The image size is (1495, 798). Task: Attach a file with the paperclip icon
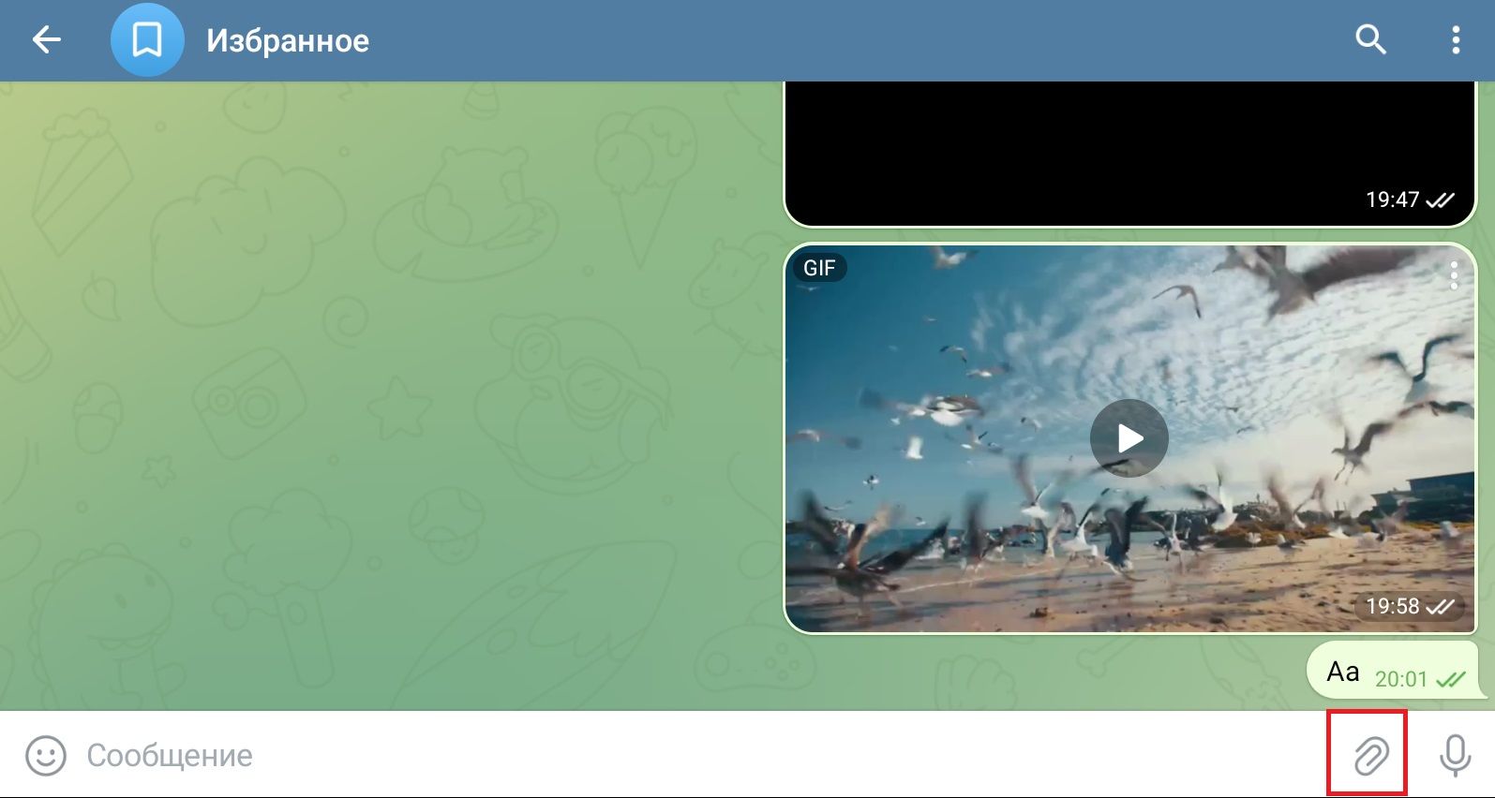point(1369,755)
